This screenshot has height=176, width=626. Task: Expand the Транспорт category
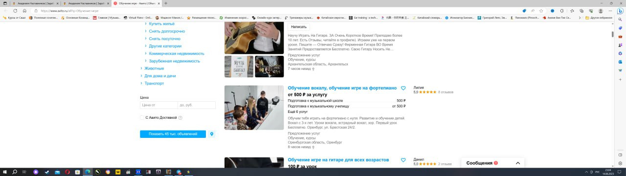pos(154,83)
